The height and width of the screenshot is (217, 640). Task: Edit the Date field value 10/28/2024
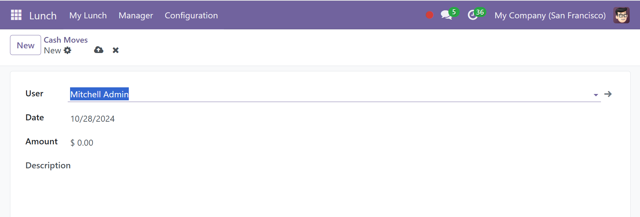[92, 119]
